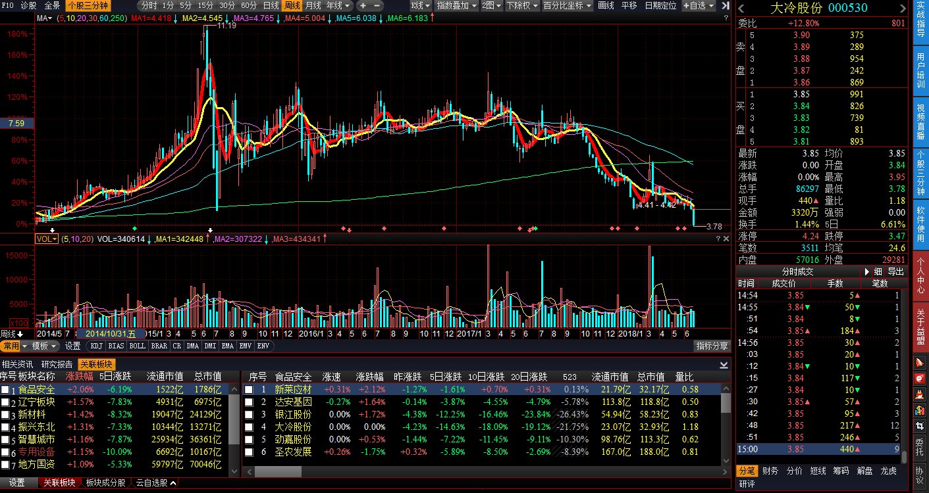Click the zoom out minus button
The image size is (929, 493).
(377, 5)
